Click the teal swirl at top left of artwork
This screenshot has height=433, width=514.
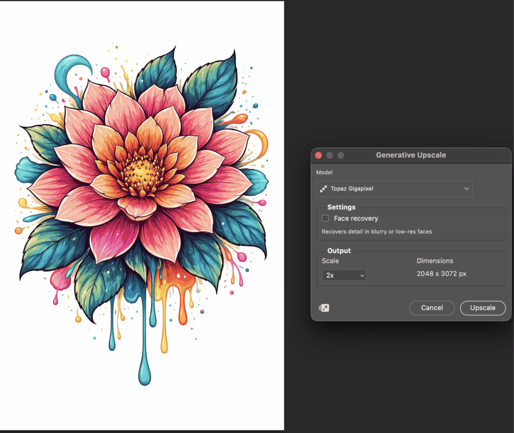(x=70, y=70)
